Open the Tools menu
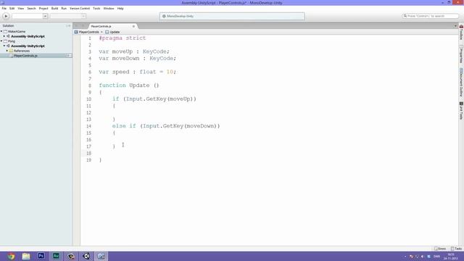Viewport: 464px width, 261px height. pos(96,9)
